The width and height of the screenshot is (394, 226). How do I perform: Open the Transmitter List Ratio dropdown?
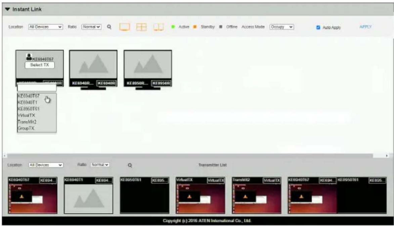pos(100,165)
